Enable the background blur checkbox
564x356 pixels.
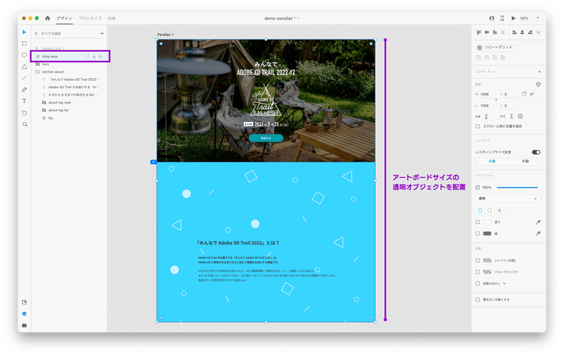[x=478, y=283]
